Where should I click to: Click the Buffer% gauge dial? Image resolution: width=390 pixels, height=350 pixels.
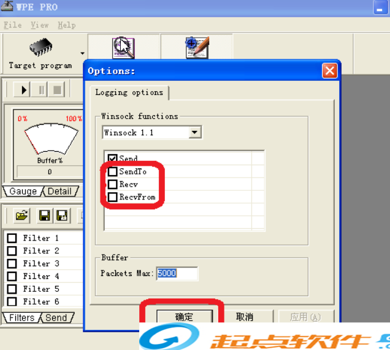click(51, 139)
